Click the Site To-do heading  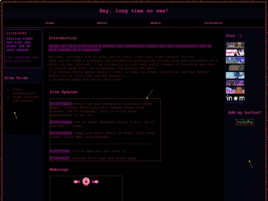[x=16, y=78]
